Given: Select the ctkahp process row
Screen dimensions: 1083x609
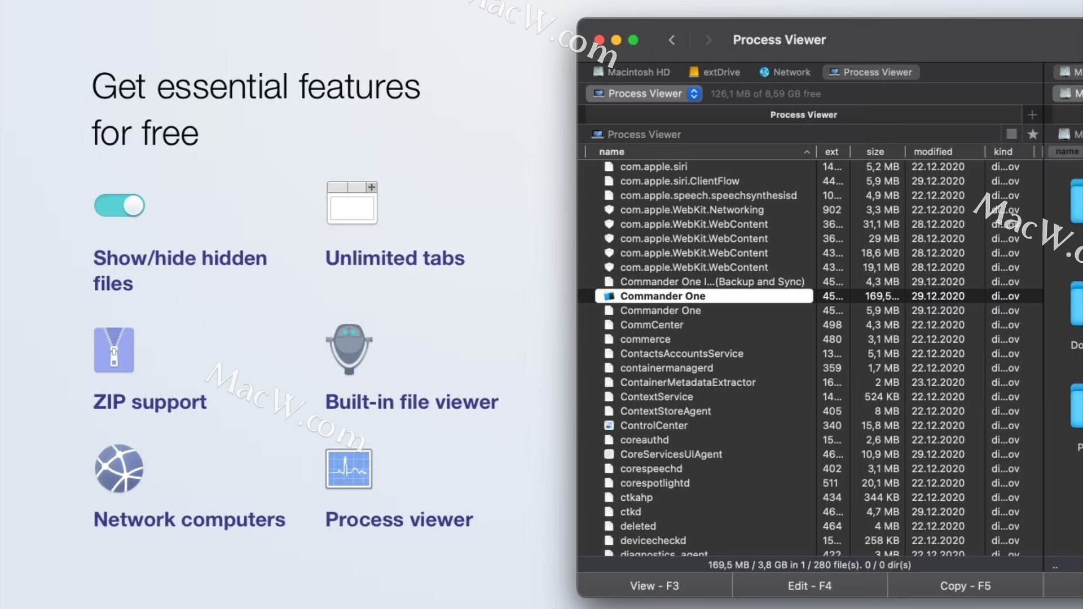Looking at the screenshot, I should (811, 497).
